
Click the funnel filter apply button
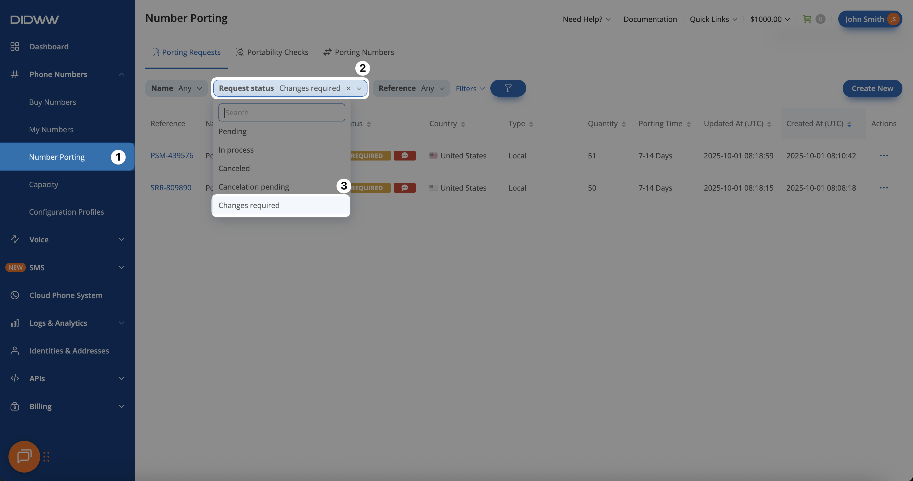[x=507, y=88]
